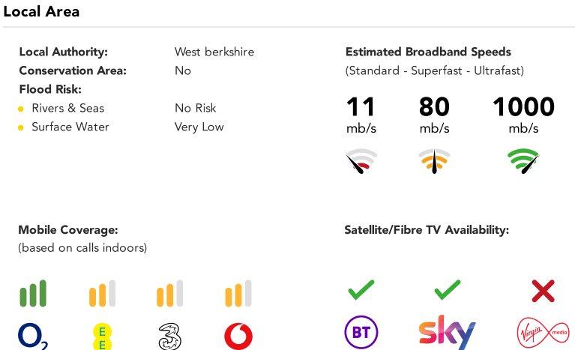Click the EE network logo
The height and width of the screenshot is (350, 575).
click(x=102, y=337)
